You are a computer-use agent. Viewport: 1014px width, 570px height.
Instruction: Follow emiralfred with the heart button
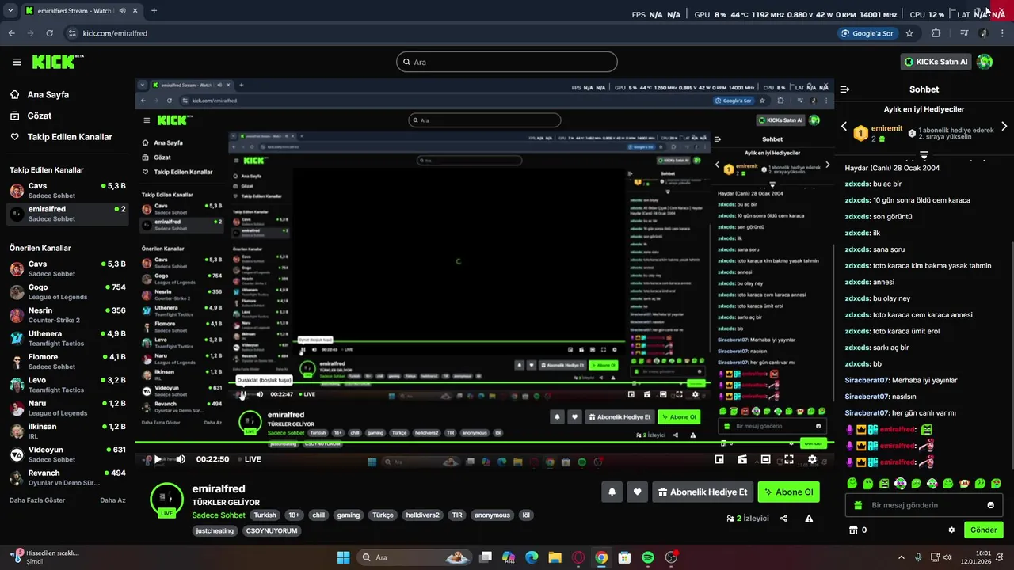637,492
